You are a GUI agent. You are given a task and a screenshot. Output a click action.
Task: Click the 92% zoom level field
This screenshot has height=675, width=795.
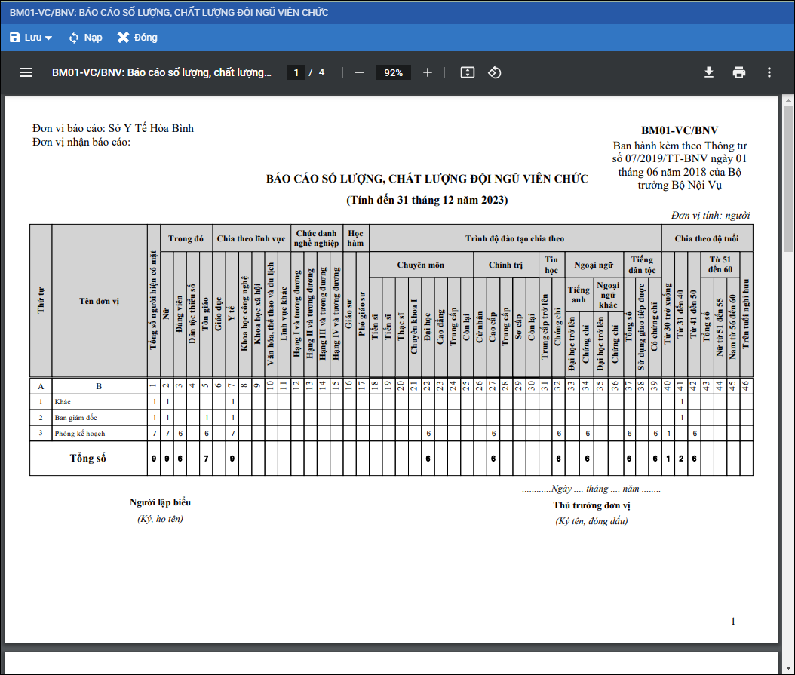[x=393, y=72]
